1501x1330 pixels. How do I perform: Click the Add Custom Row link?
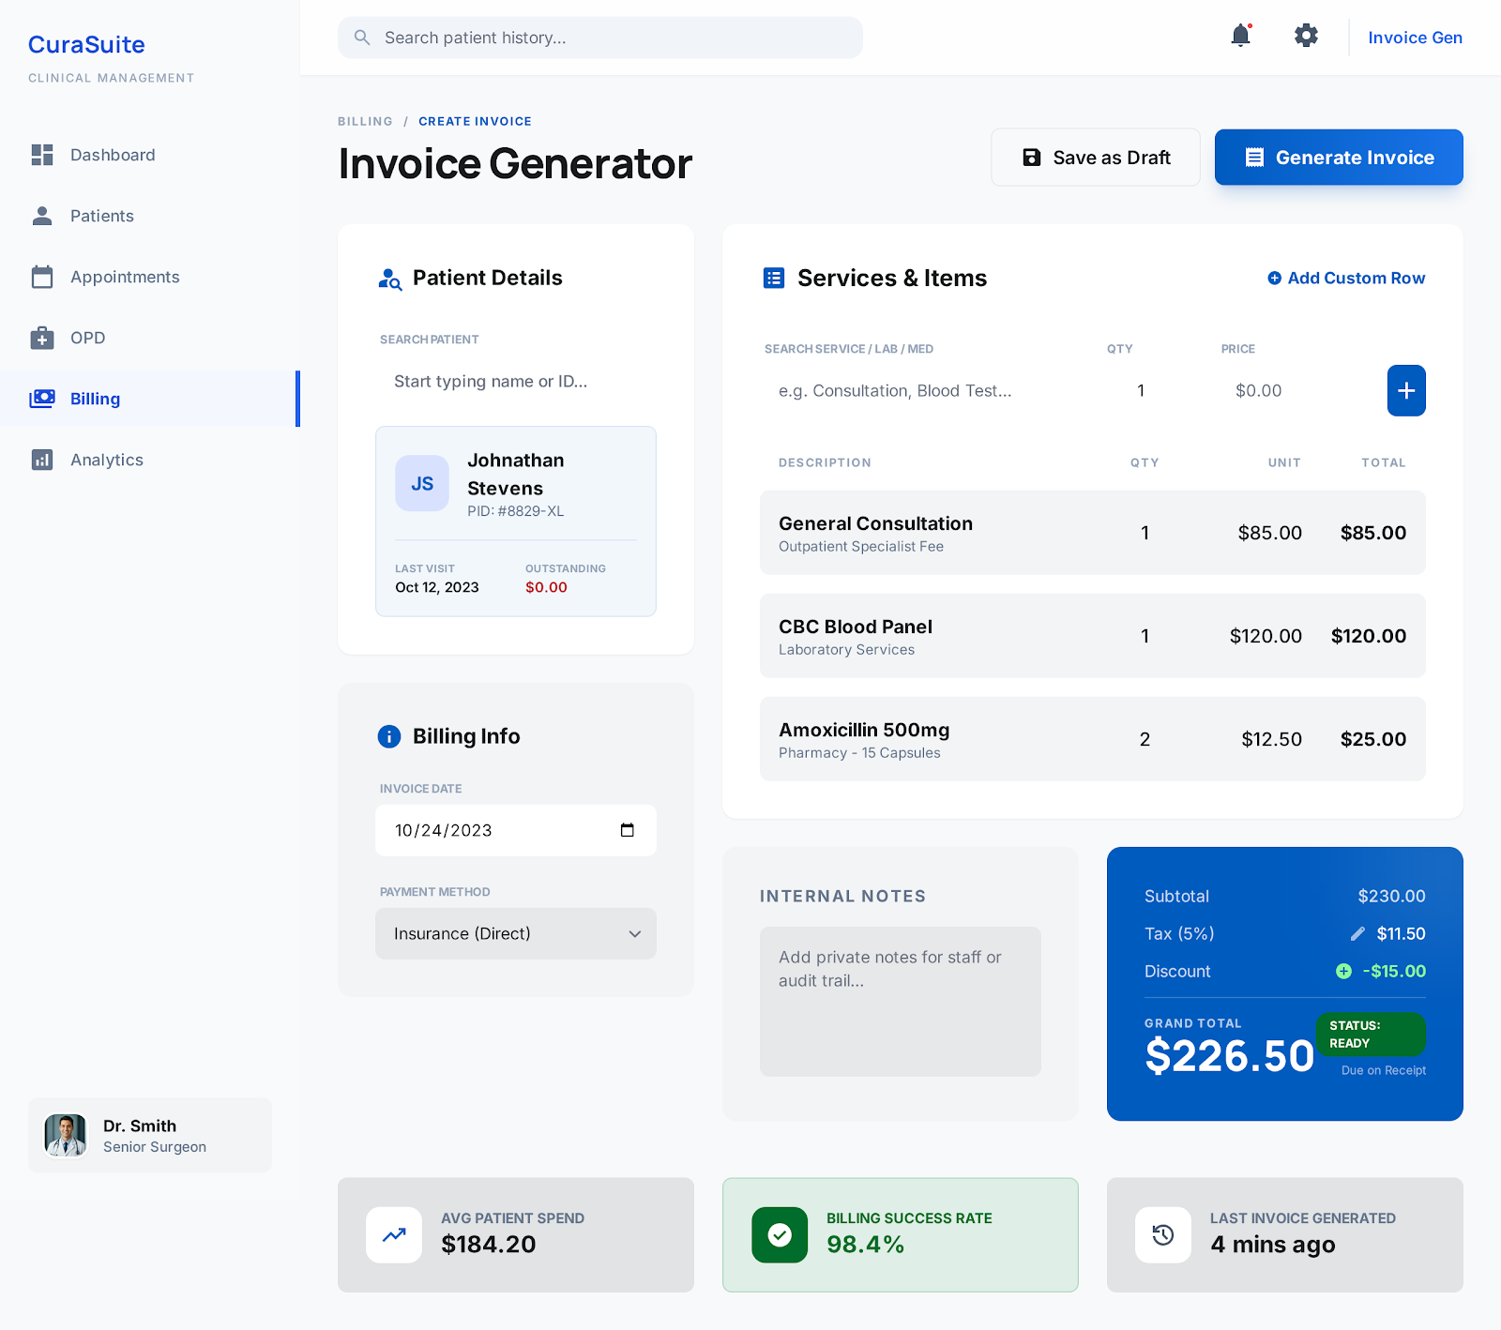pyautogui.click(x=1346, y=278)
